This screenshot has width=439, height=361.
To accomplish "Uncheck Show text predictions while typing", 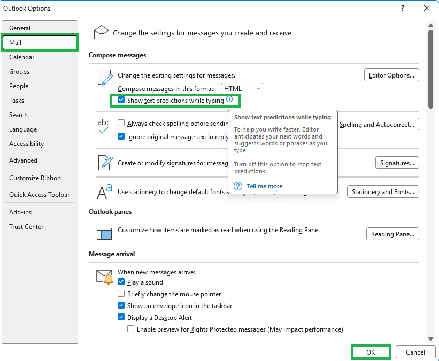I will pyautogui.click(x=121, y=100).
